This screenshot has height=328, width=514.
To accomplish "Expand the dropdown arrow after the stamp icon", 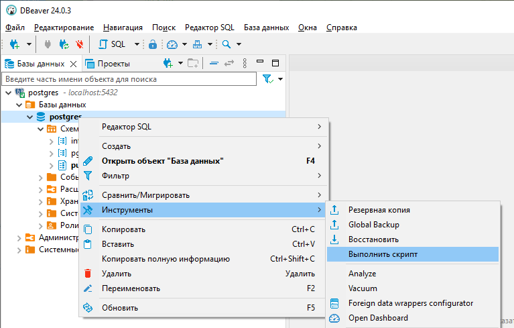I will 210,44.
